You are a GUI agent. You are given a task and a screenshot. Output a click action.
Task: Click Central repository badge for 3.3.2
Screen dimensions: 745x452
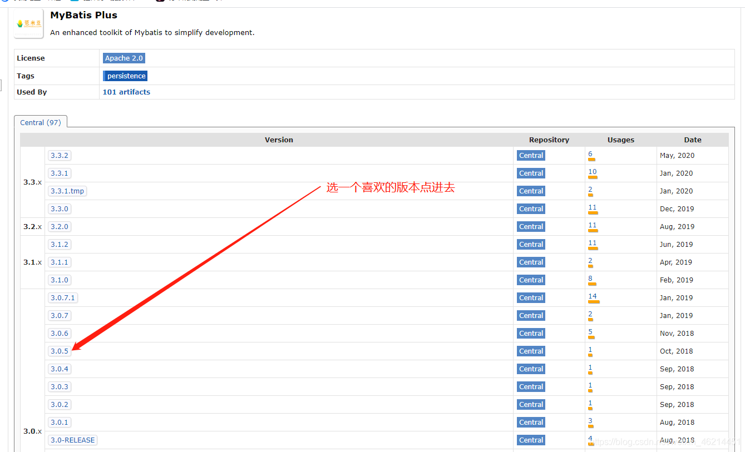tap(531, 156)
